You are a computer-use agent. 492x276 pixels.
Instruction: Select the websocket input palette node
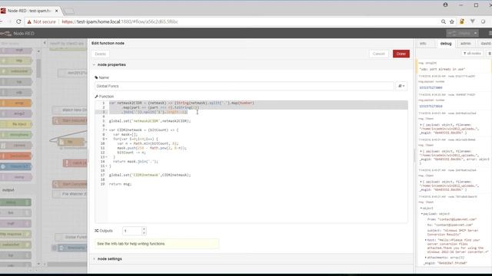click(16, 71)
